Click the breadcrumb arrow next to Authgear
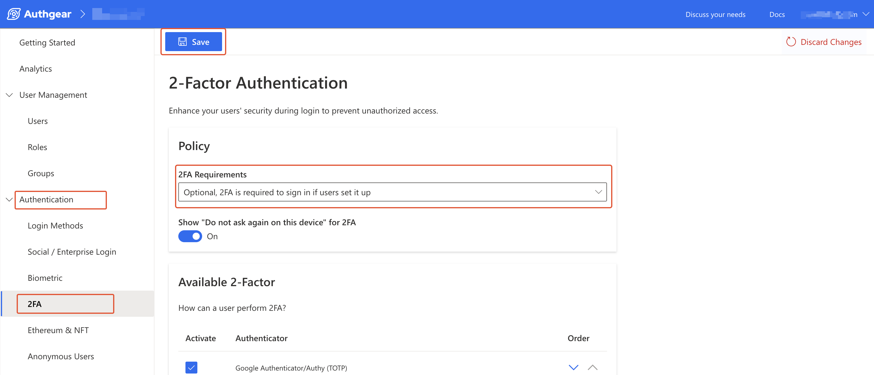Image resolution: width=874 pixels, height=375 pixels. (82, 14)
